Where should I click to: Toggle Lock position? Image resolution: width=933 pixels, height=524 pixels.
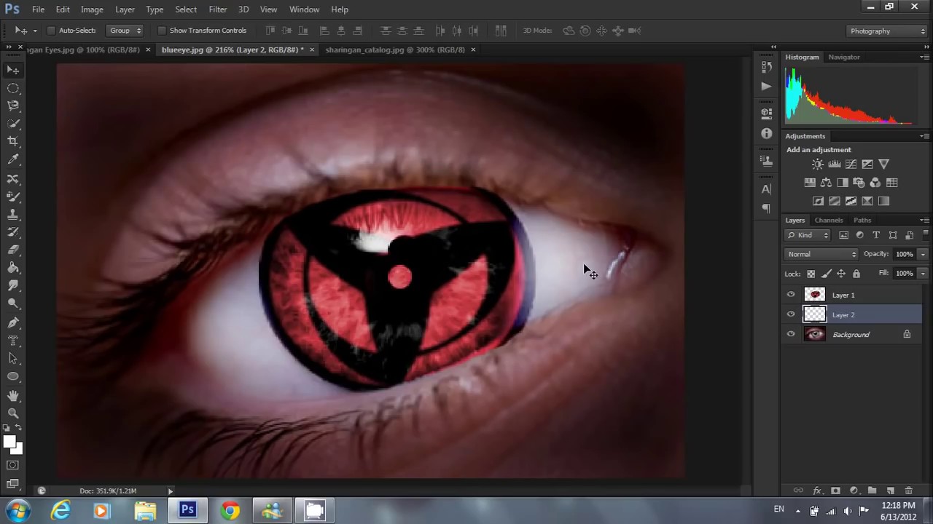point(841,274)
